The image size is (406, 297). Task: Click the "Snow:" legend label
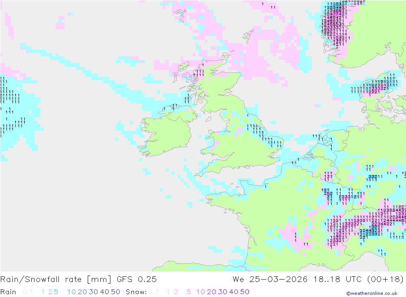pyautogui.click(x=136, y=292)
